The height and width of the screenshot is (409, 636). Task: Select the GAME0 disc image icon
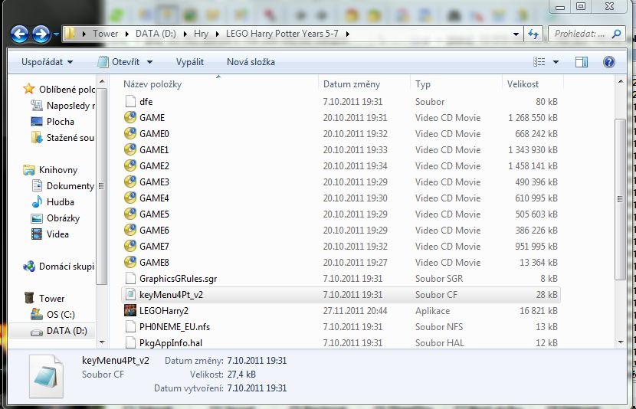coord(130,134)
